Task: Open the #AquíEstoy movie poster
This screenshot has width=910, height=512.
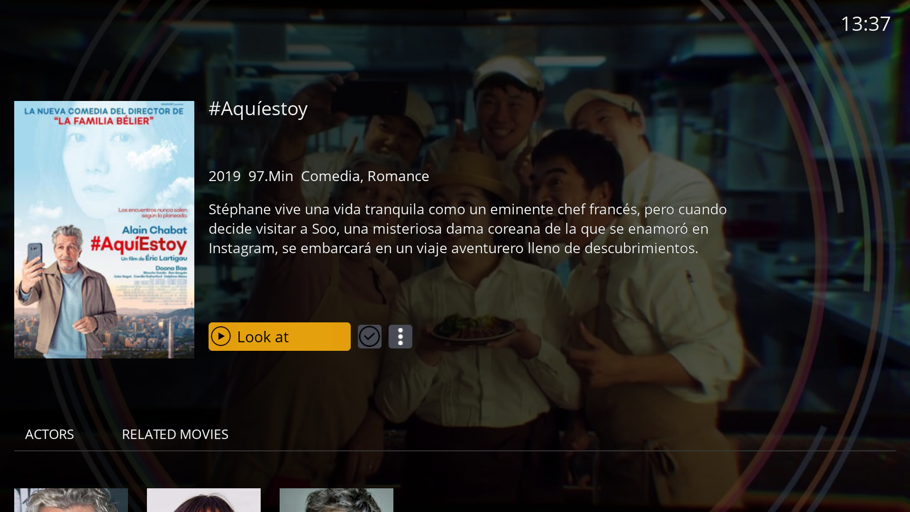Action: (x=104, y=229)
